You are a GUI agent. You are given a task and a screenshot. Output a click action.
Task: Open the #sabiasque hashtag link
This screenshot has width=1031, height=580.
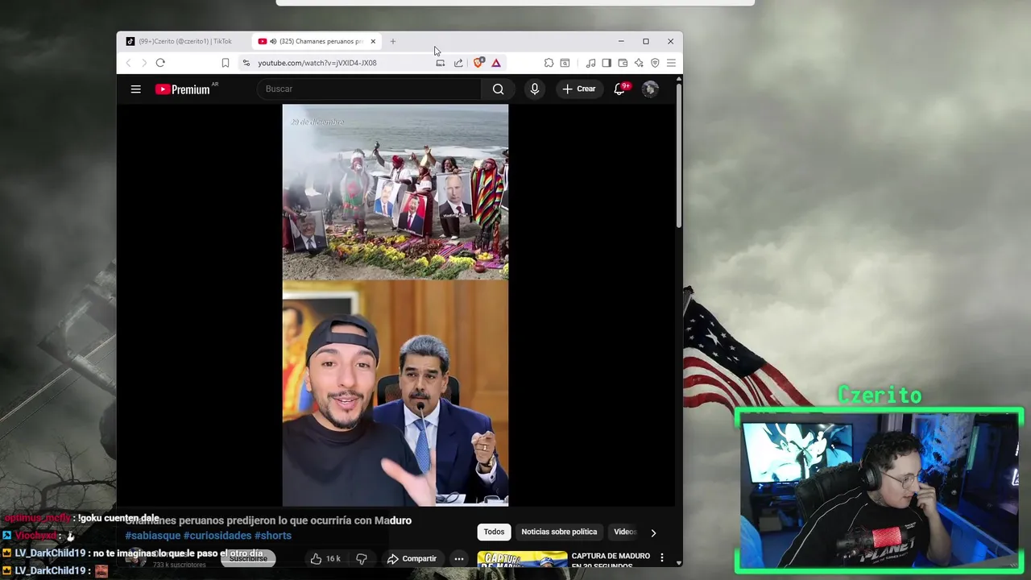152,536
